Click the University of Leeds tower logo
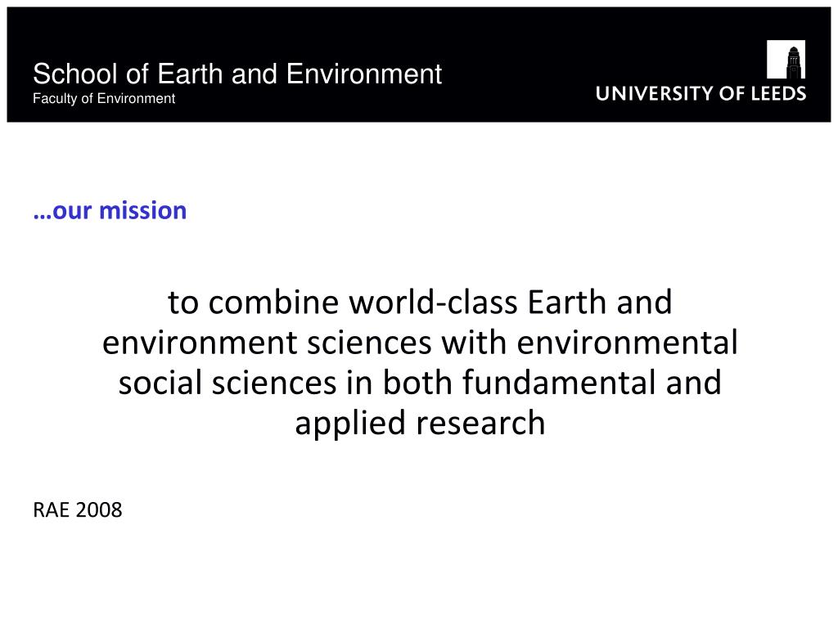The height and width of the screenshot is (628, 838). click(x=786, y=59)
